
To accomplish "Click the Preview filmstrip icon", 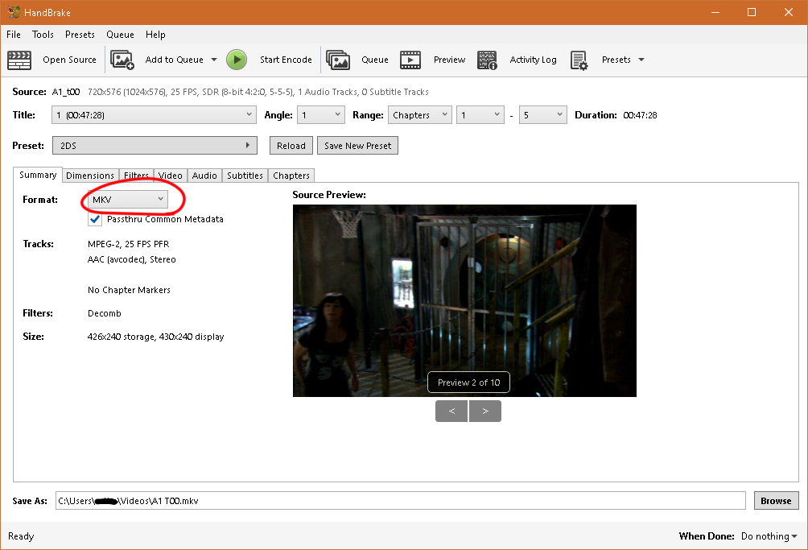I will click(410, 60).
